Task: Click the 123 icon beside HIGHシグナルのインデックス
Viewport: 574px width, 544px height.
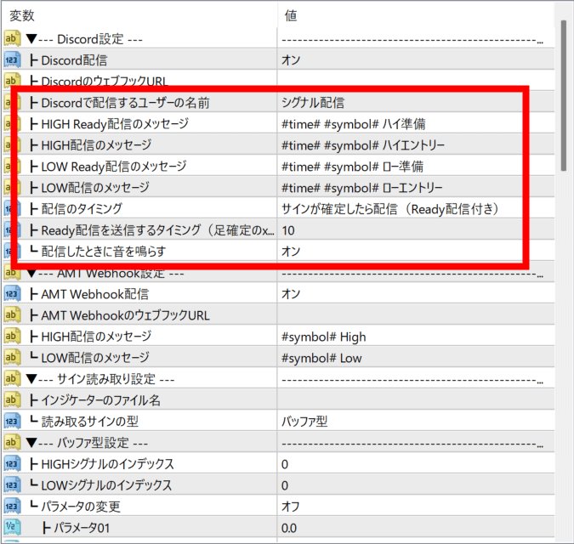Action: 12,464
